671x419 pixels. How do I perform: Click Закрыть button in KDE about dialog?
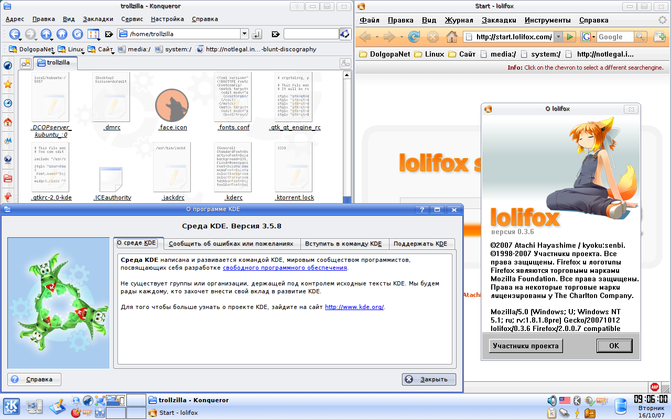pyautogui.click(x=429, y=379)
